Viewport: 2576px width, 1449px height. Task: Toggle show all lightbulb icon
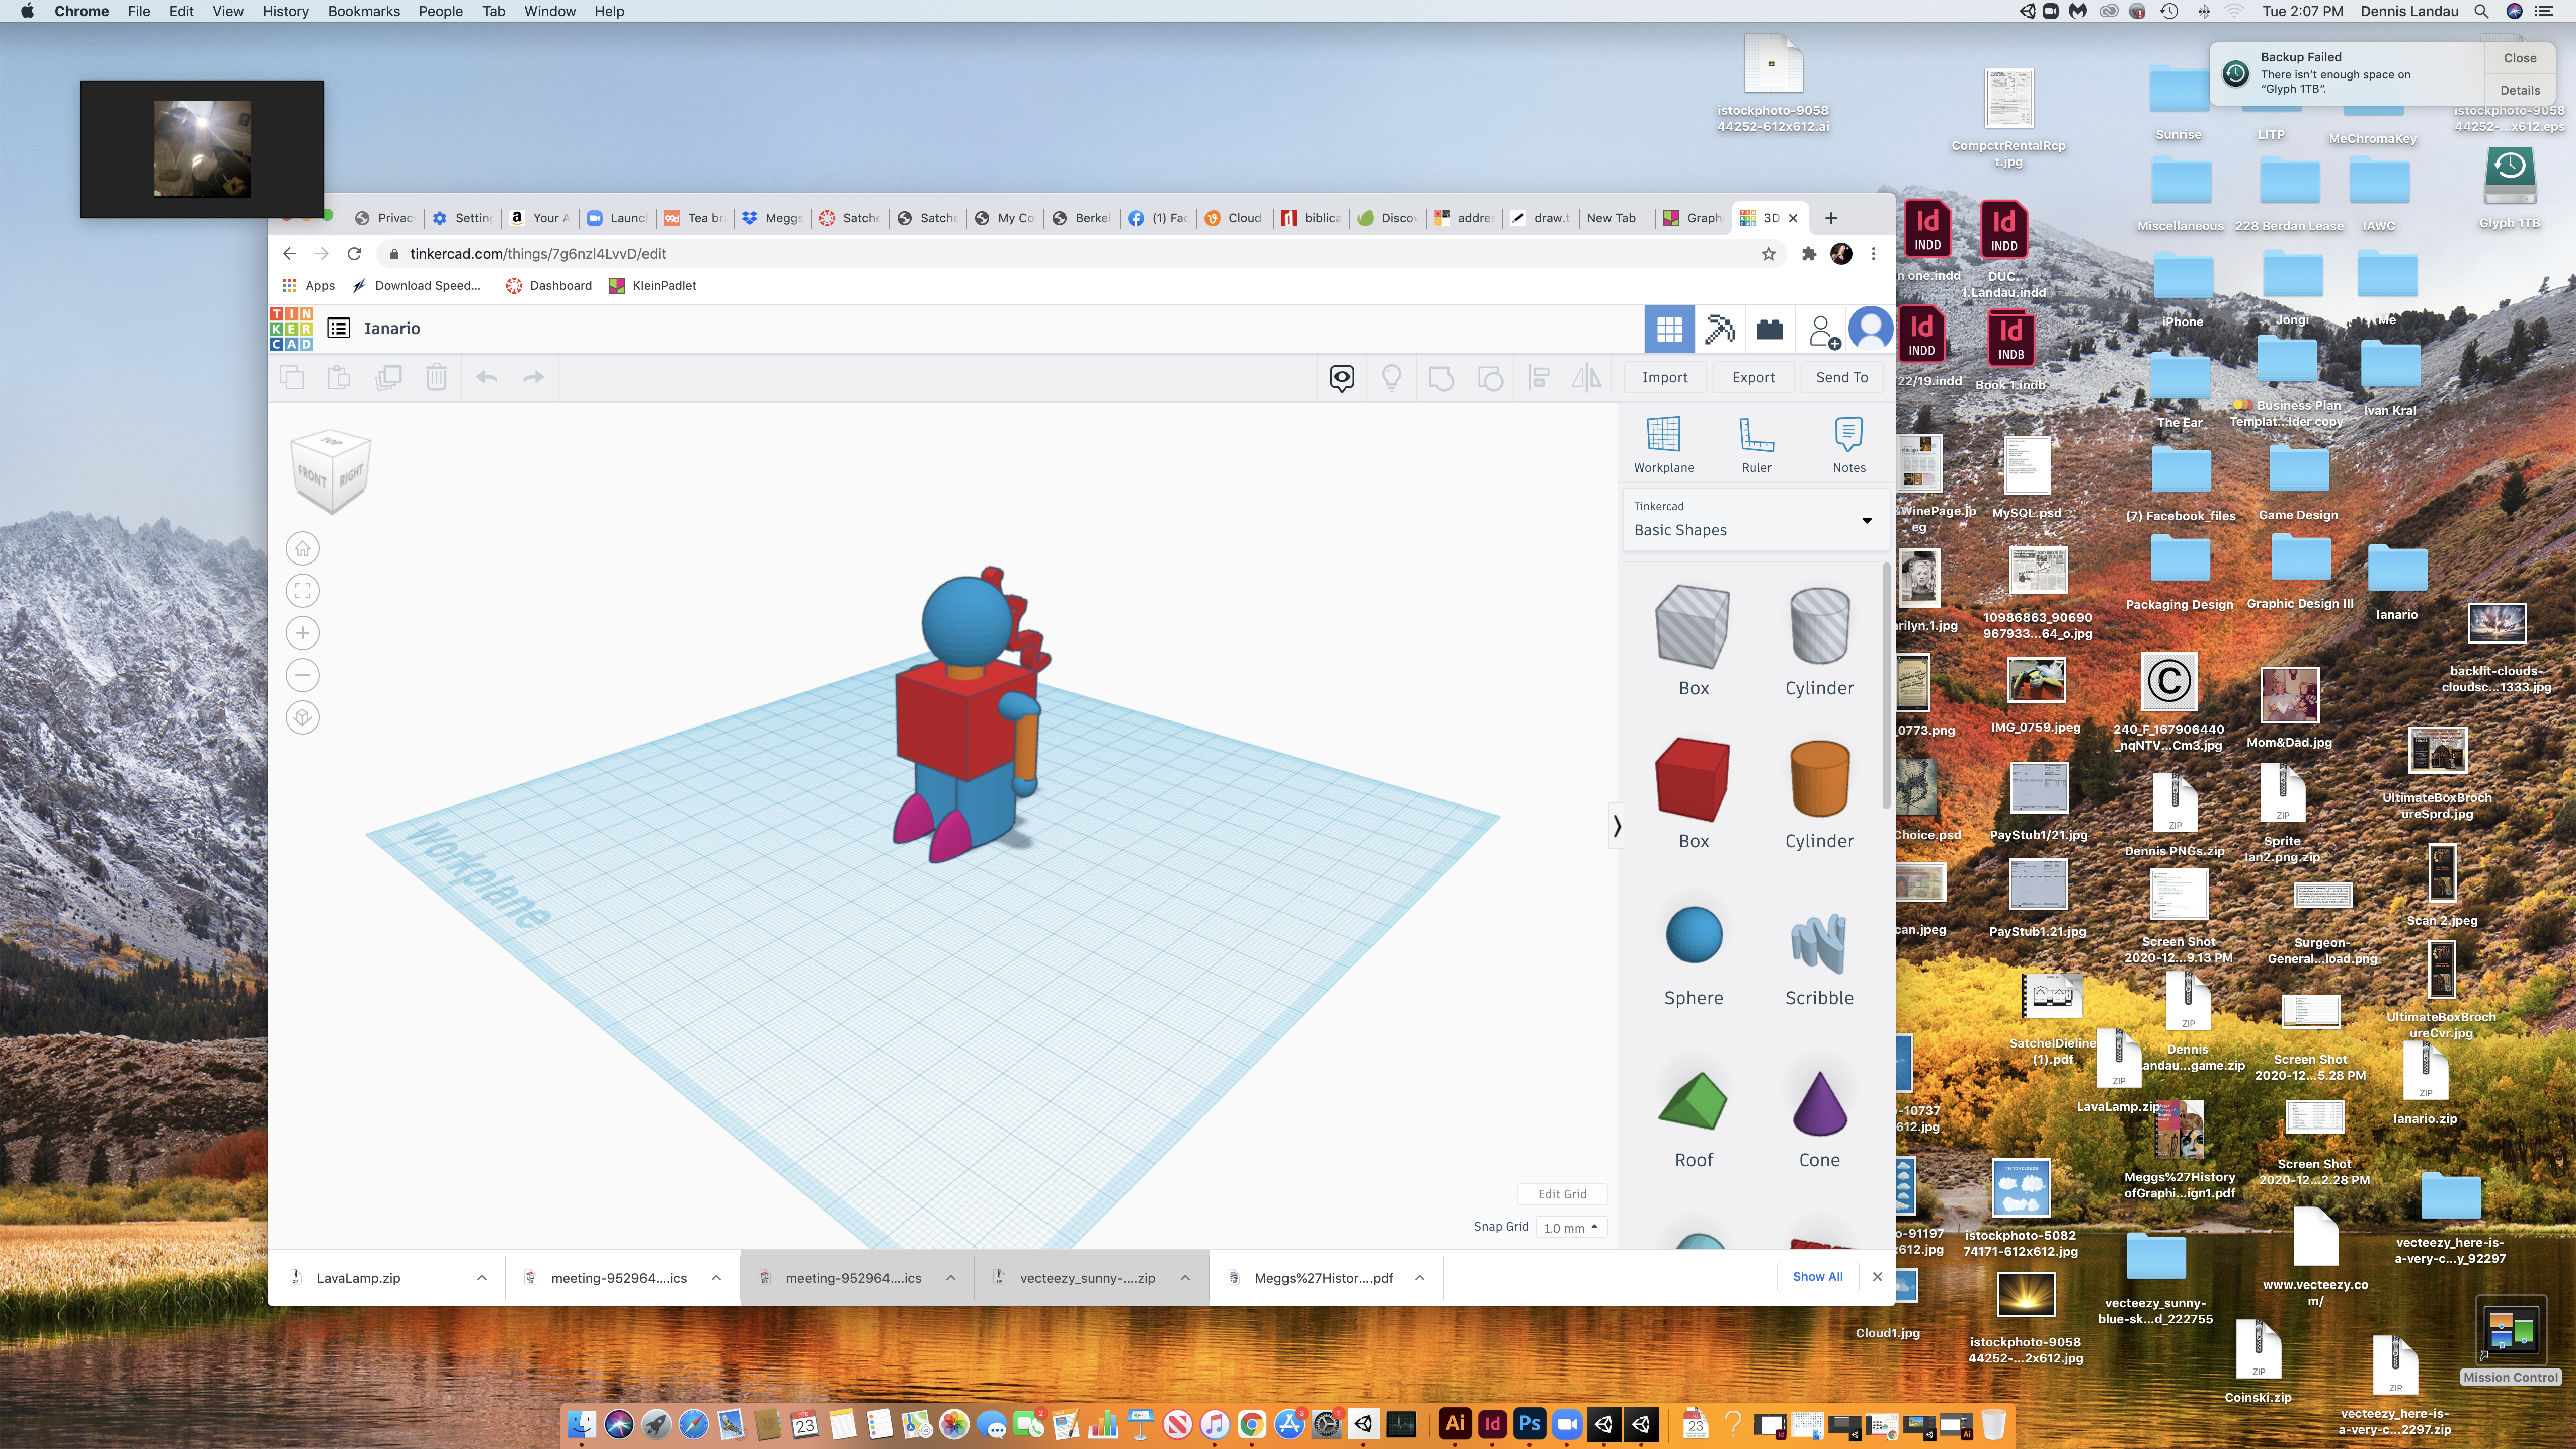point(1391,378)
